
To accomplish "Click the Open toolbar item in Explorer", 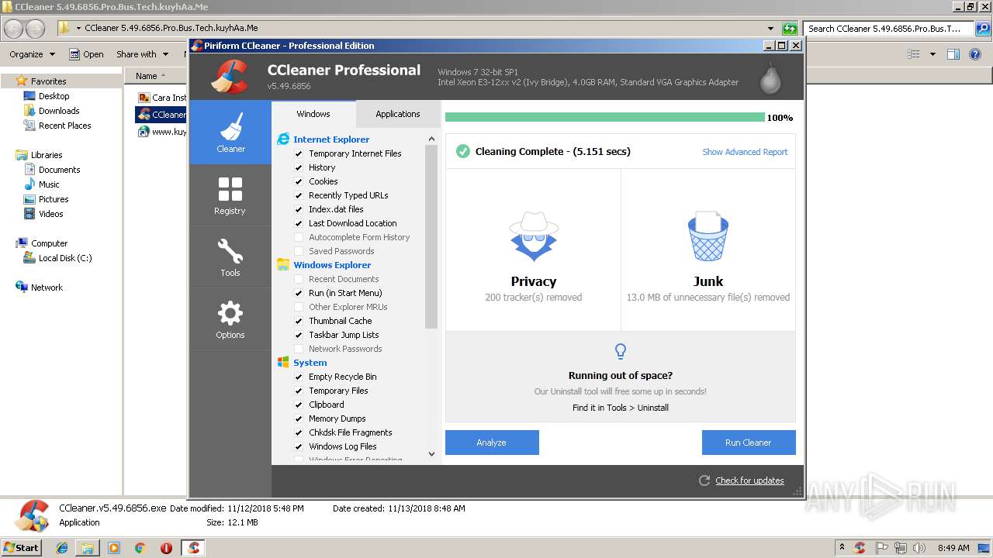I will [x=86, y=54].
